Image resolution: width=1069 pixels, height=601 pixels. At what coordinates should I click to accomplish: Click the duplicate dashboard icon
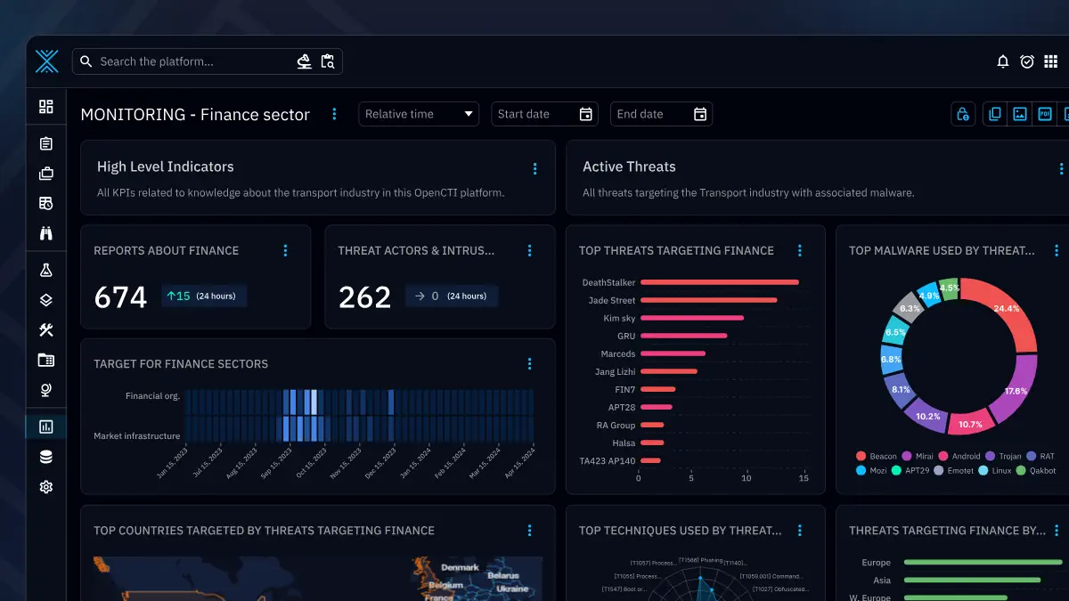pos(995,114)
